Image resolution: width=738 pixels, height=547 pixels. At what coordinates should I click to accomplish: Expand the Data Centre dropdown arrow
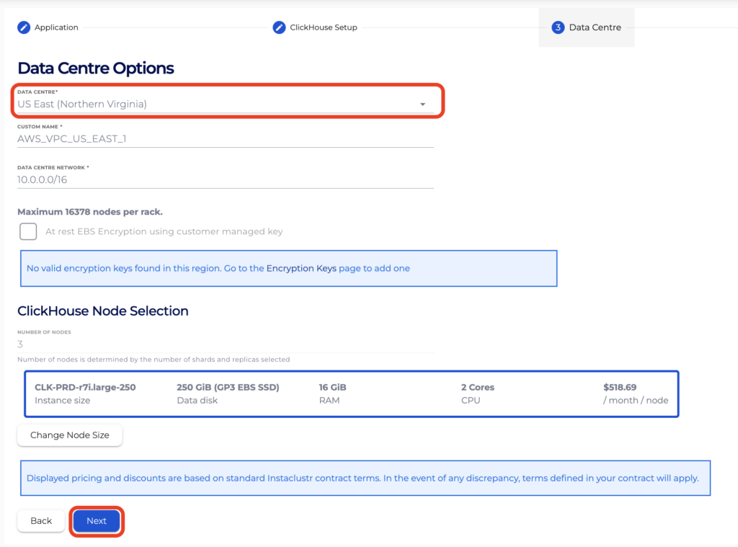coord(423,104)
